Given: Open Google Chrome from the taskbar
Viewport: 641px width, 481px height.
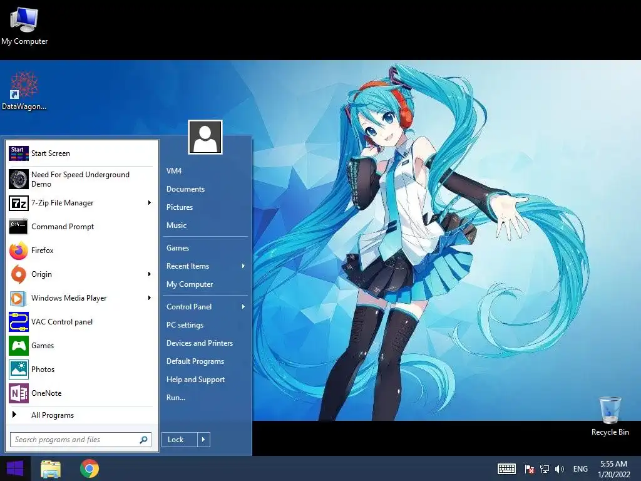Looking at the screenshot, I should click(90, 468).
